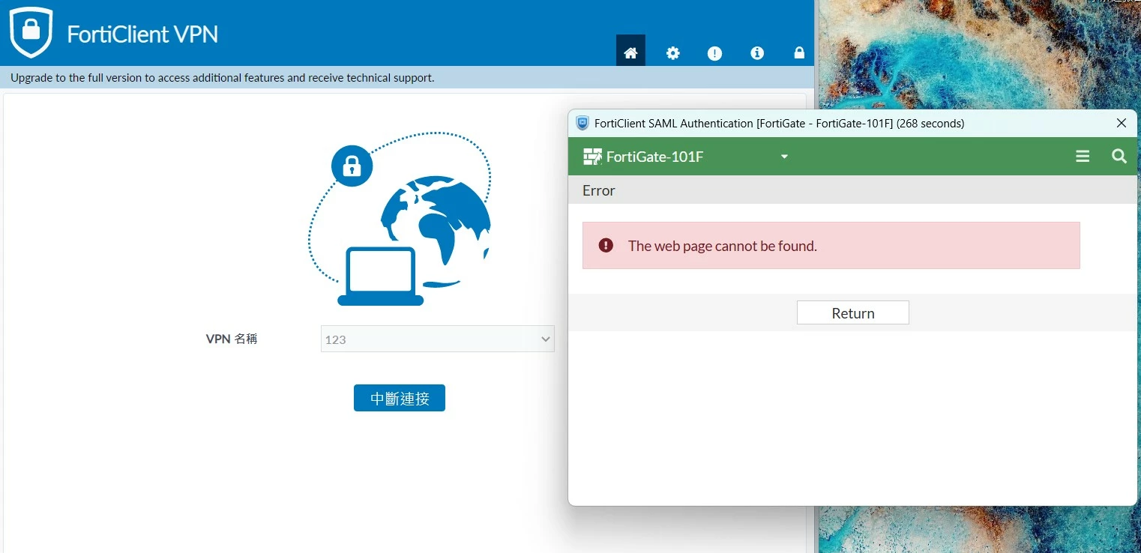Open the About info icon
The width and height of the screenshot is (1141, 553).
click(757, 53)
